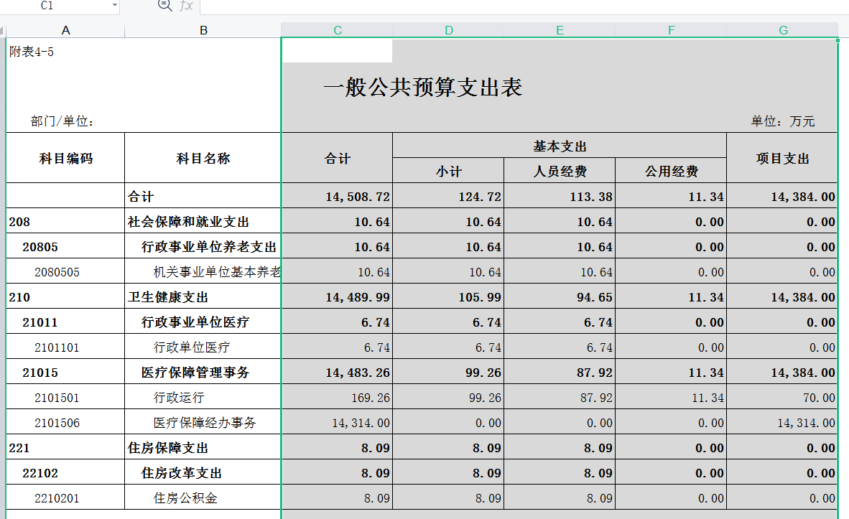Click the 人员经费 header cell
This screenshot has width=849, height=519.
tap(560, 170)
